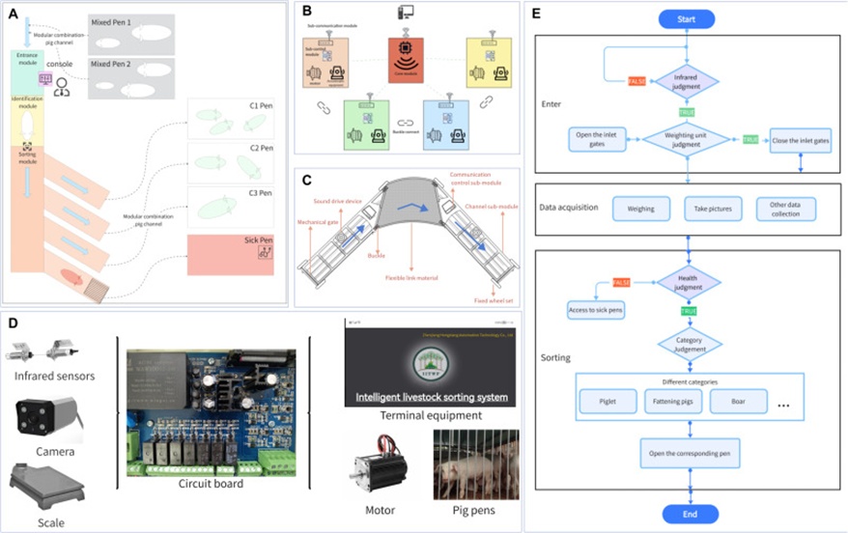The width and height of the screenshot is (848, 533).
Task: Click the Category judgement diamond
Action: 690,345
